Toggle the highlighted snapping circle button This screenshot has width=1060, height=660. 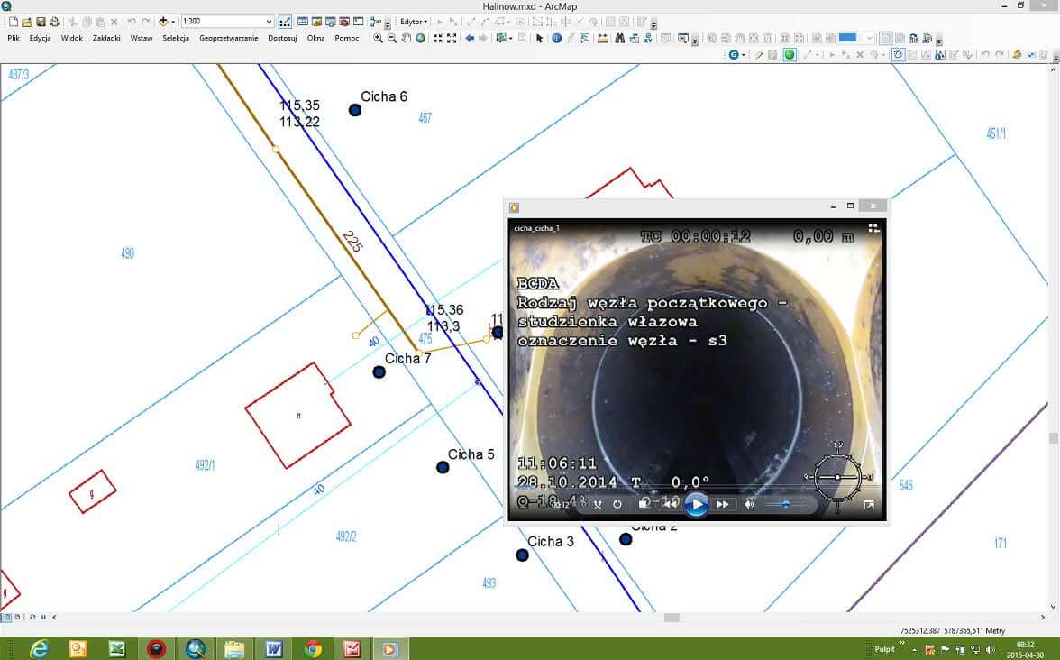point(898,55)
